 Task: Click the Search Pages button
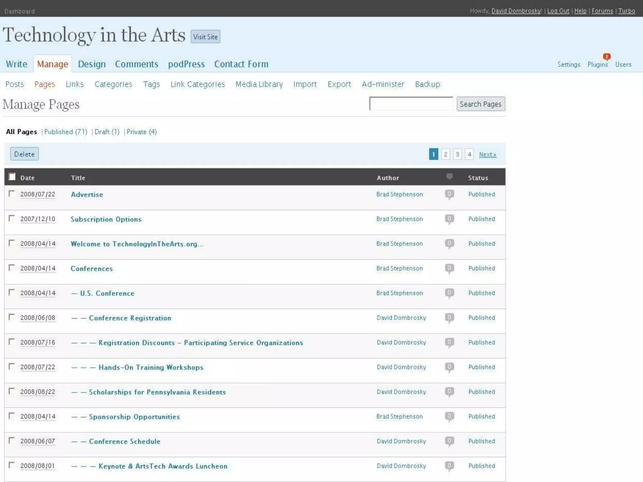click(x=481, y=104)
